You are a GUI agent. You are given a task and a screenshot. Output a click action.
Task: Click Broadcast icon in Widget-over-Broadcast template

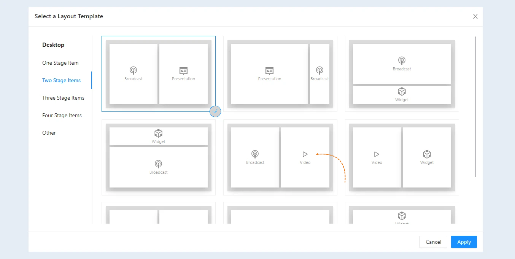click(x=158, y=164)
